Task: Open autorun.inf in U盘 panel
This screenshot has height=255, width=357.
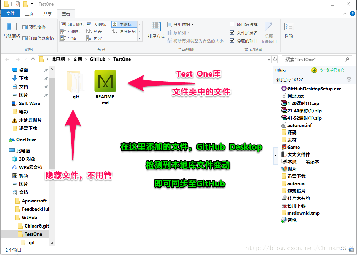Action: [297, 125]
